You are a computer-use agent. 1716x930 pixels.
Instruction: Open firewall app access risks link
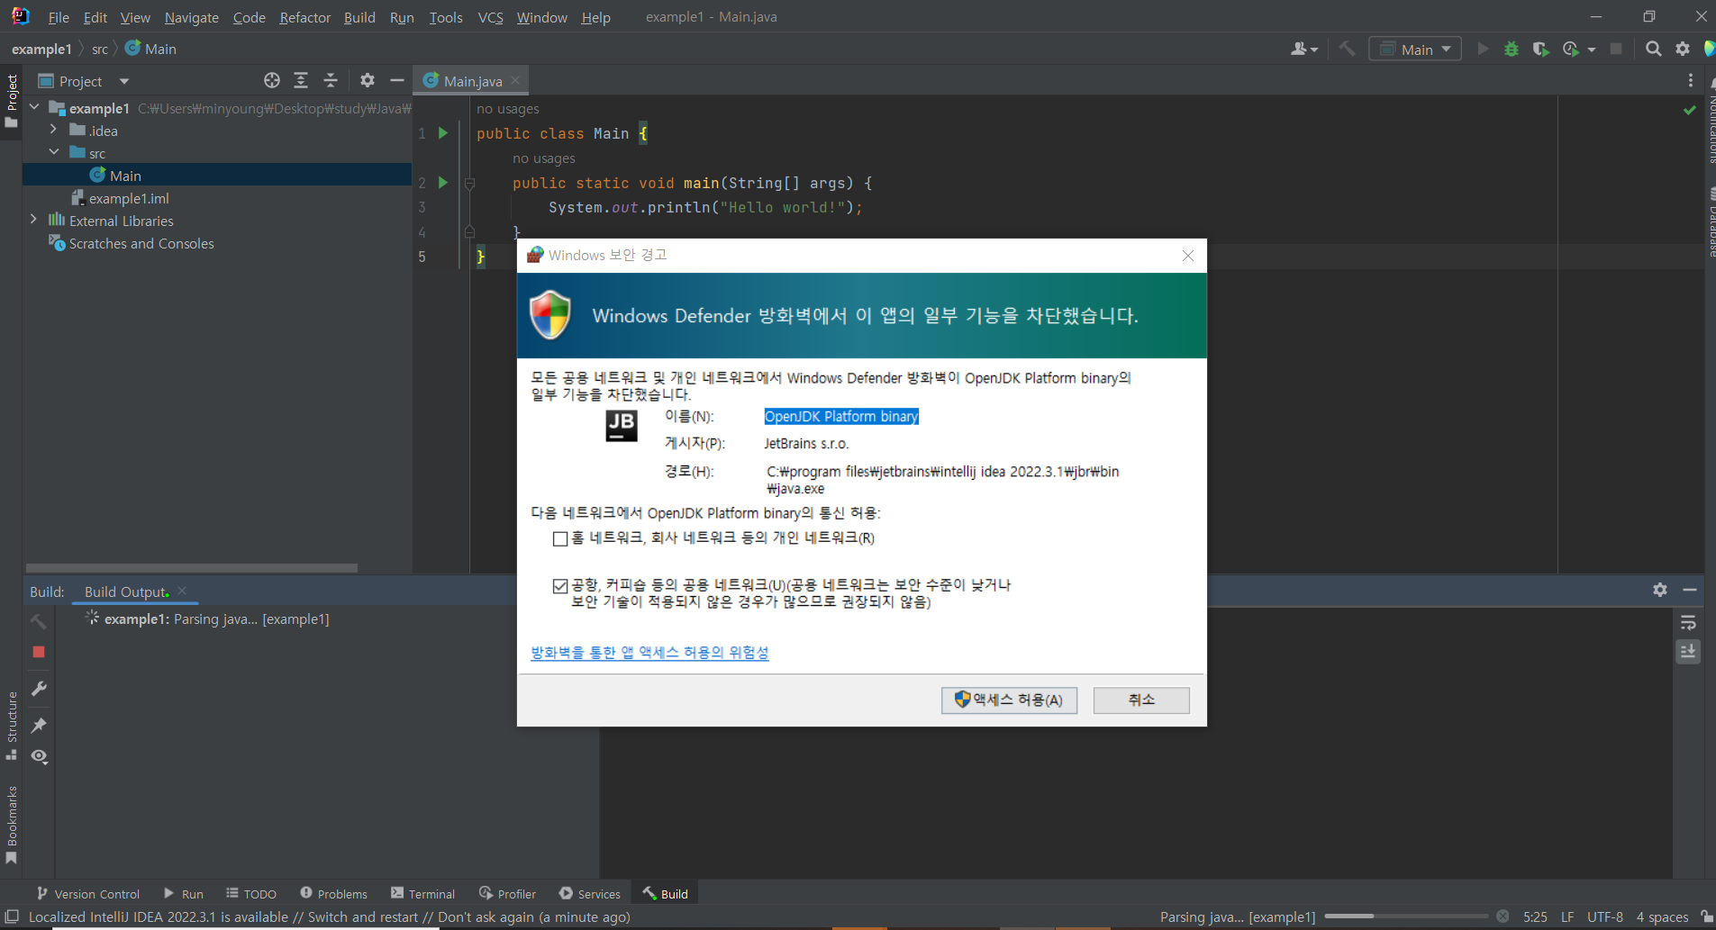click(649, 653)
